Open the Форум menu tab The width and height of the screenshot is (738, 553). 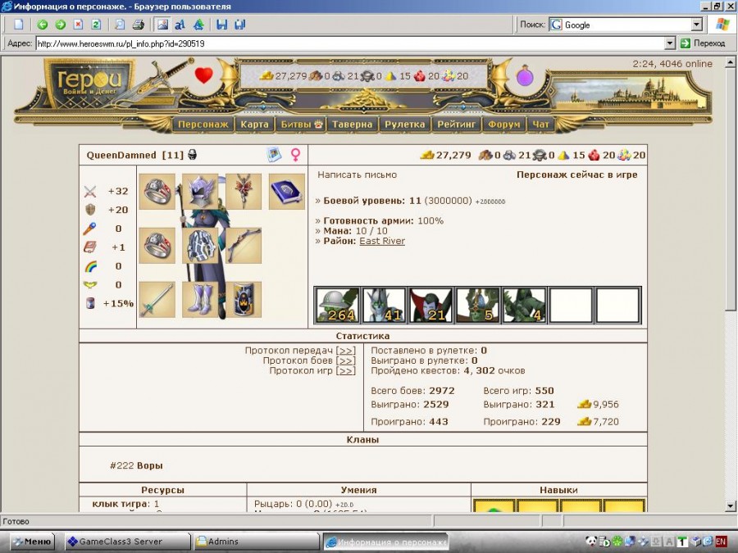click(504, 125)
